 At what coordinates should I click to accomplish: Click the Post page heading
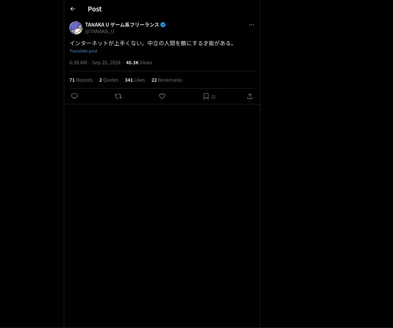click(x=95, y=9)
